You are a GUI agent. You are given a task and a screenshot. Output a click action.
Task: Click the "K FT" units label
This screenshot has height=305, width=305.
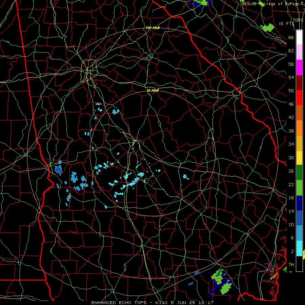click(286, 23)
